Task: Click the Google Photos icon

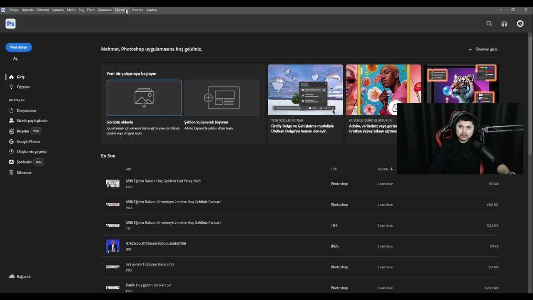Action: (12, 141)
